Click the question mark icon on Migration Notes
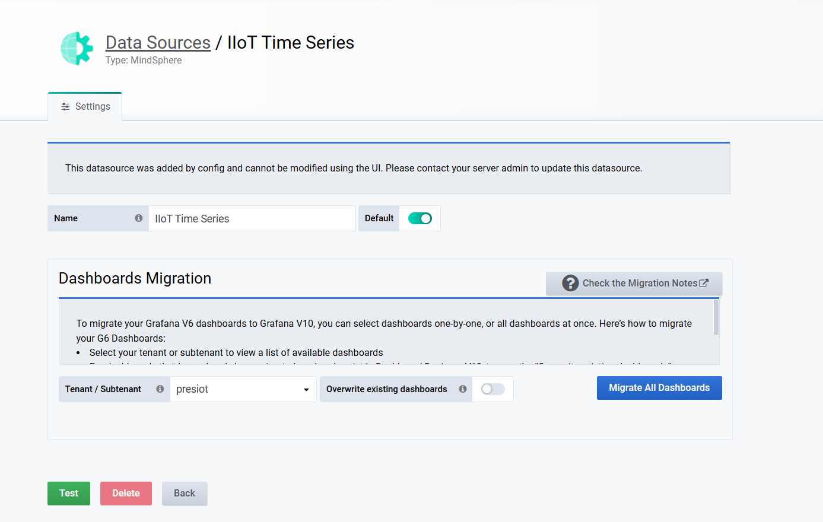The width and height of the screenshot is (823, 522). pyautogui.click(x=570, y=283)
